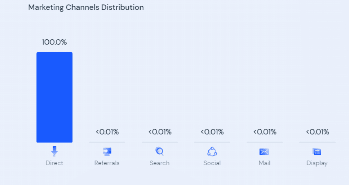Click the Search channel label
Viewport: 349px width, 185px height.
coord(160,163)
